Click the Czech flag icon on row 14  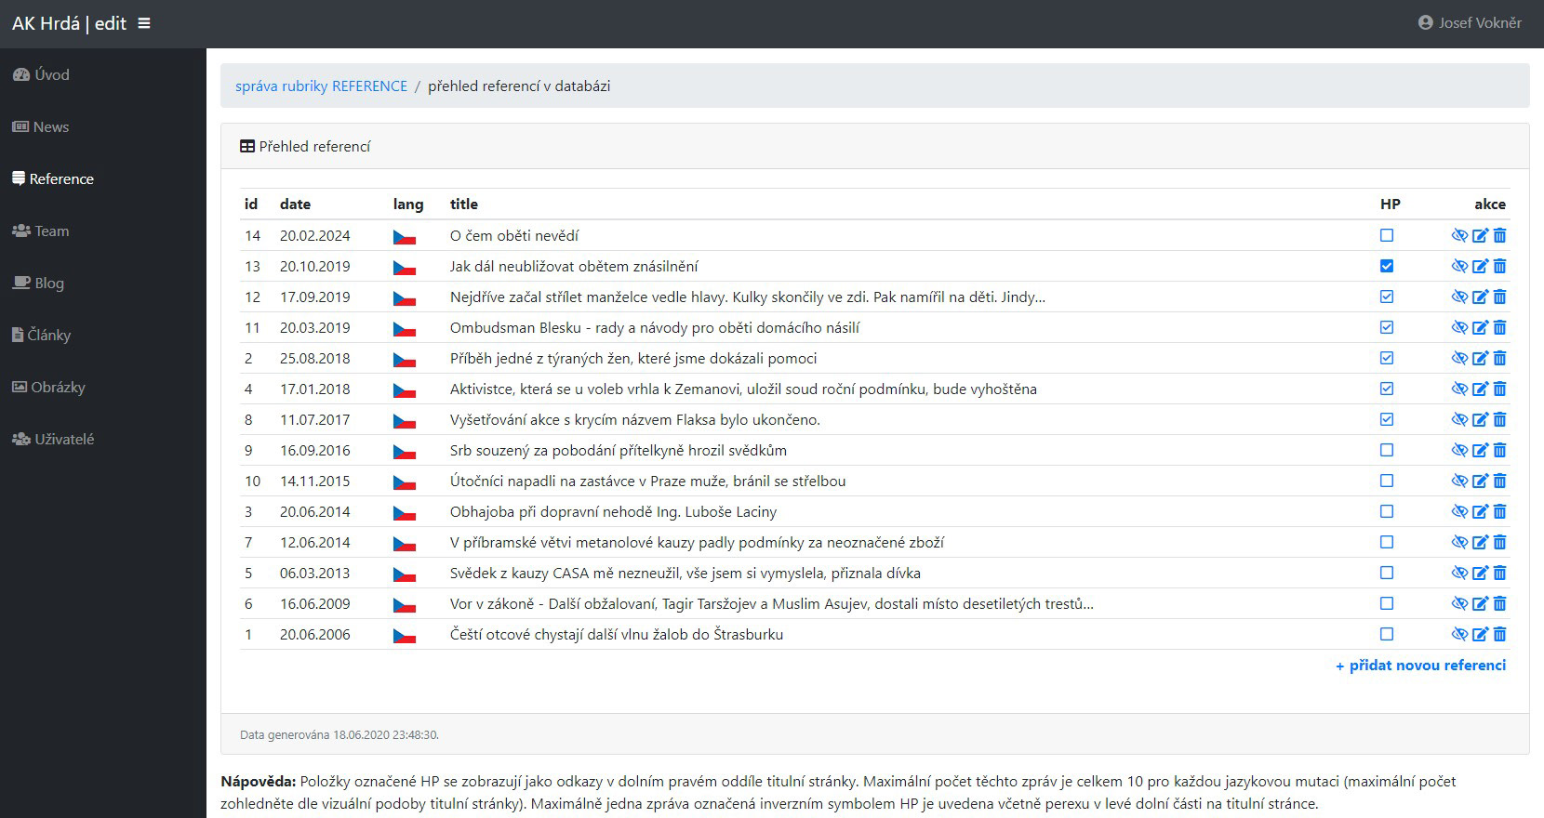coord(404,237)
